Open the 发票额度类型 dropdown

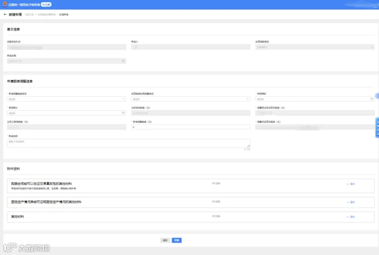(x=315, y=47)
